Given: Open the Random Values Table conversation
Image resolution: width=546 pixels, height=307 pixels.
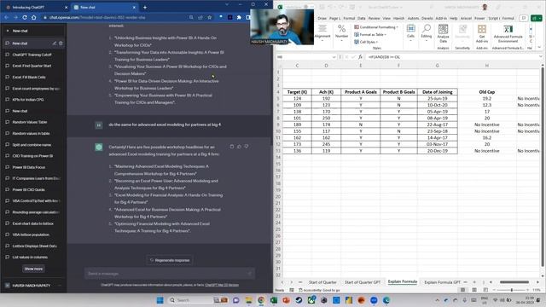Looking at the screenshot, I should coord(30,122).
